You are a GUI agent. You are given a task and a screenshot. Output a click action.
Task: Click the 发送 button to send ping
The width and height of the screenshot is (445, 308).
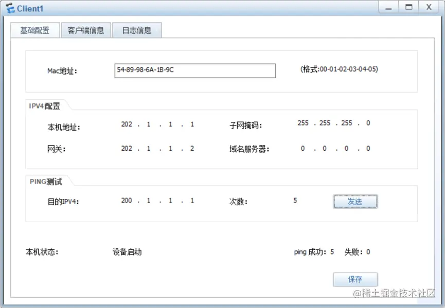355,202
